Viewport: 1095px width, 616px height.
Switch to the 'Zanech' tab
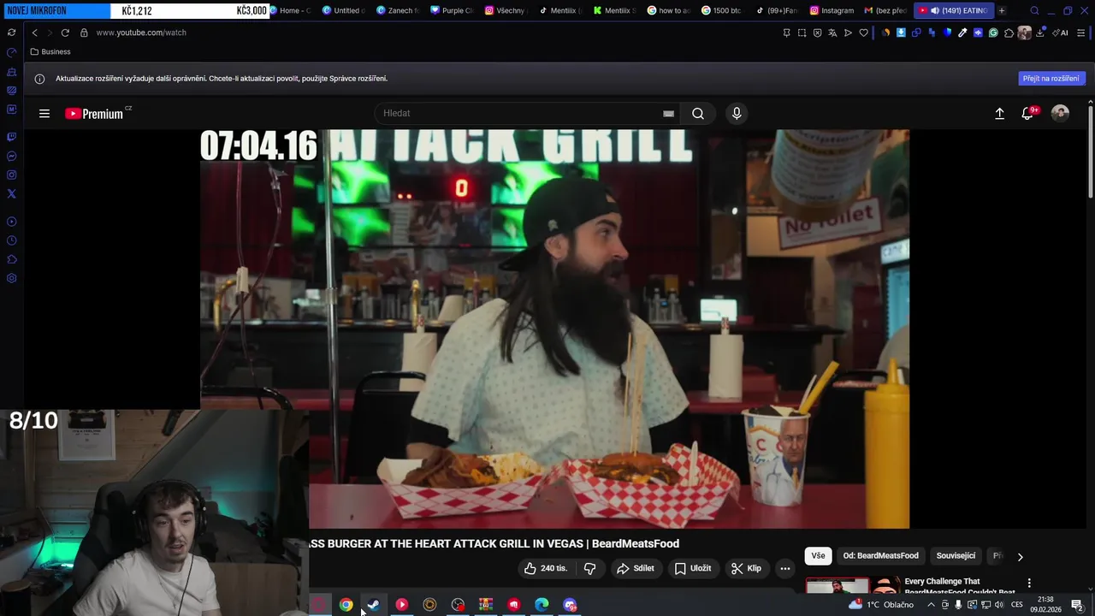click(397, 10)
